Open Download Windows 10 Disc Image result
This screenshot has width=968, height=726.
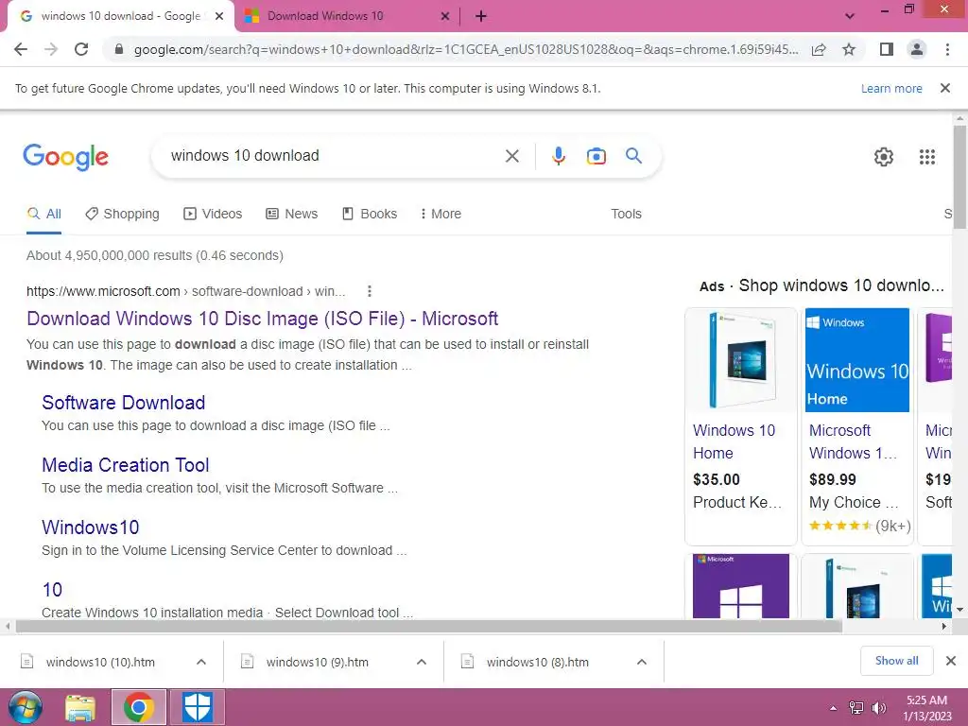[x=263, y=319]
